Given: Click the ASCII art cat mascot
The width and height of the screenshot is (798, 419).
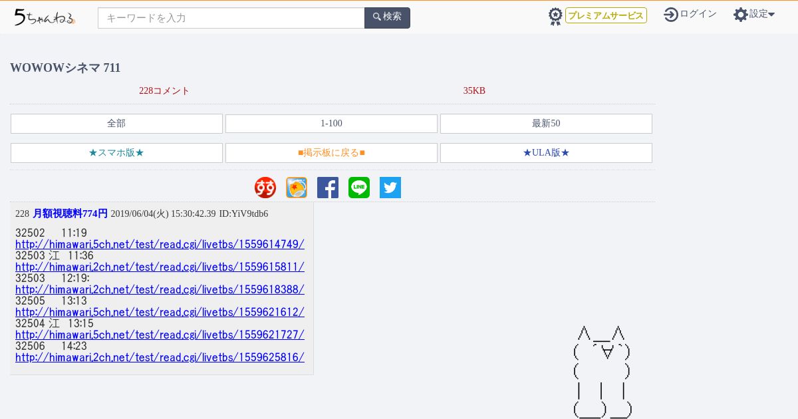Looking at the screenshot, I should 602,372.
